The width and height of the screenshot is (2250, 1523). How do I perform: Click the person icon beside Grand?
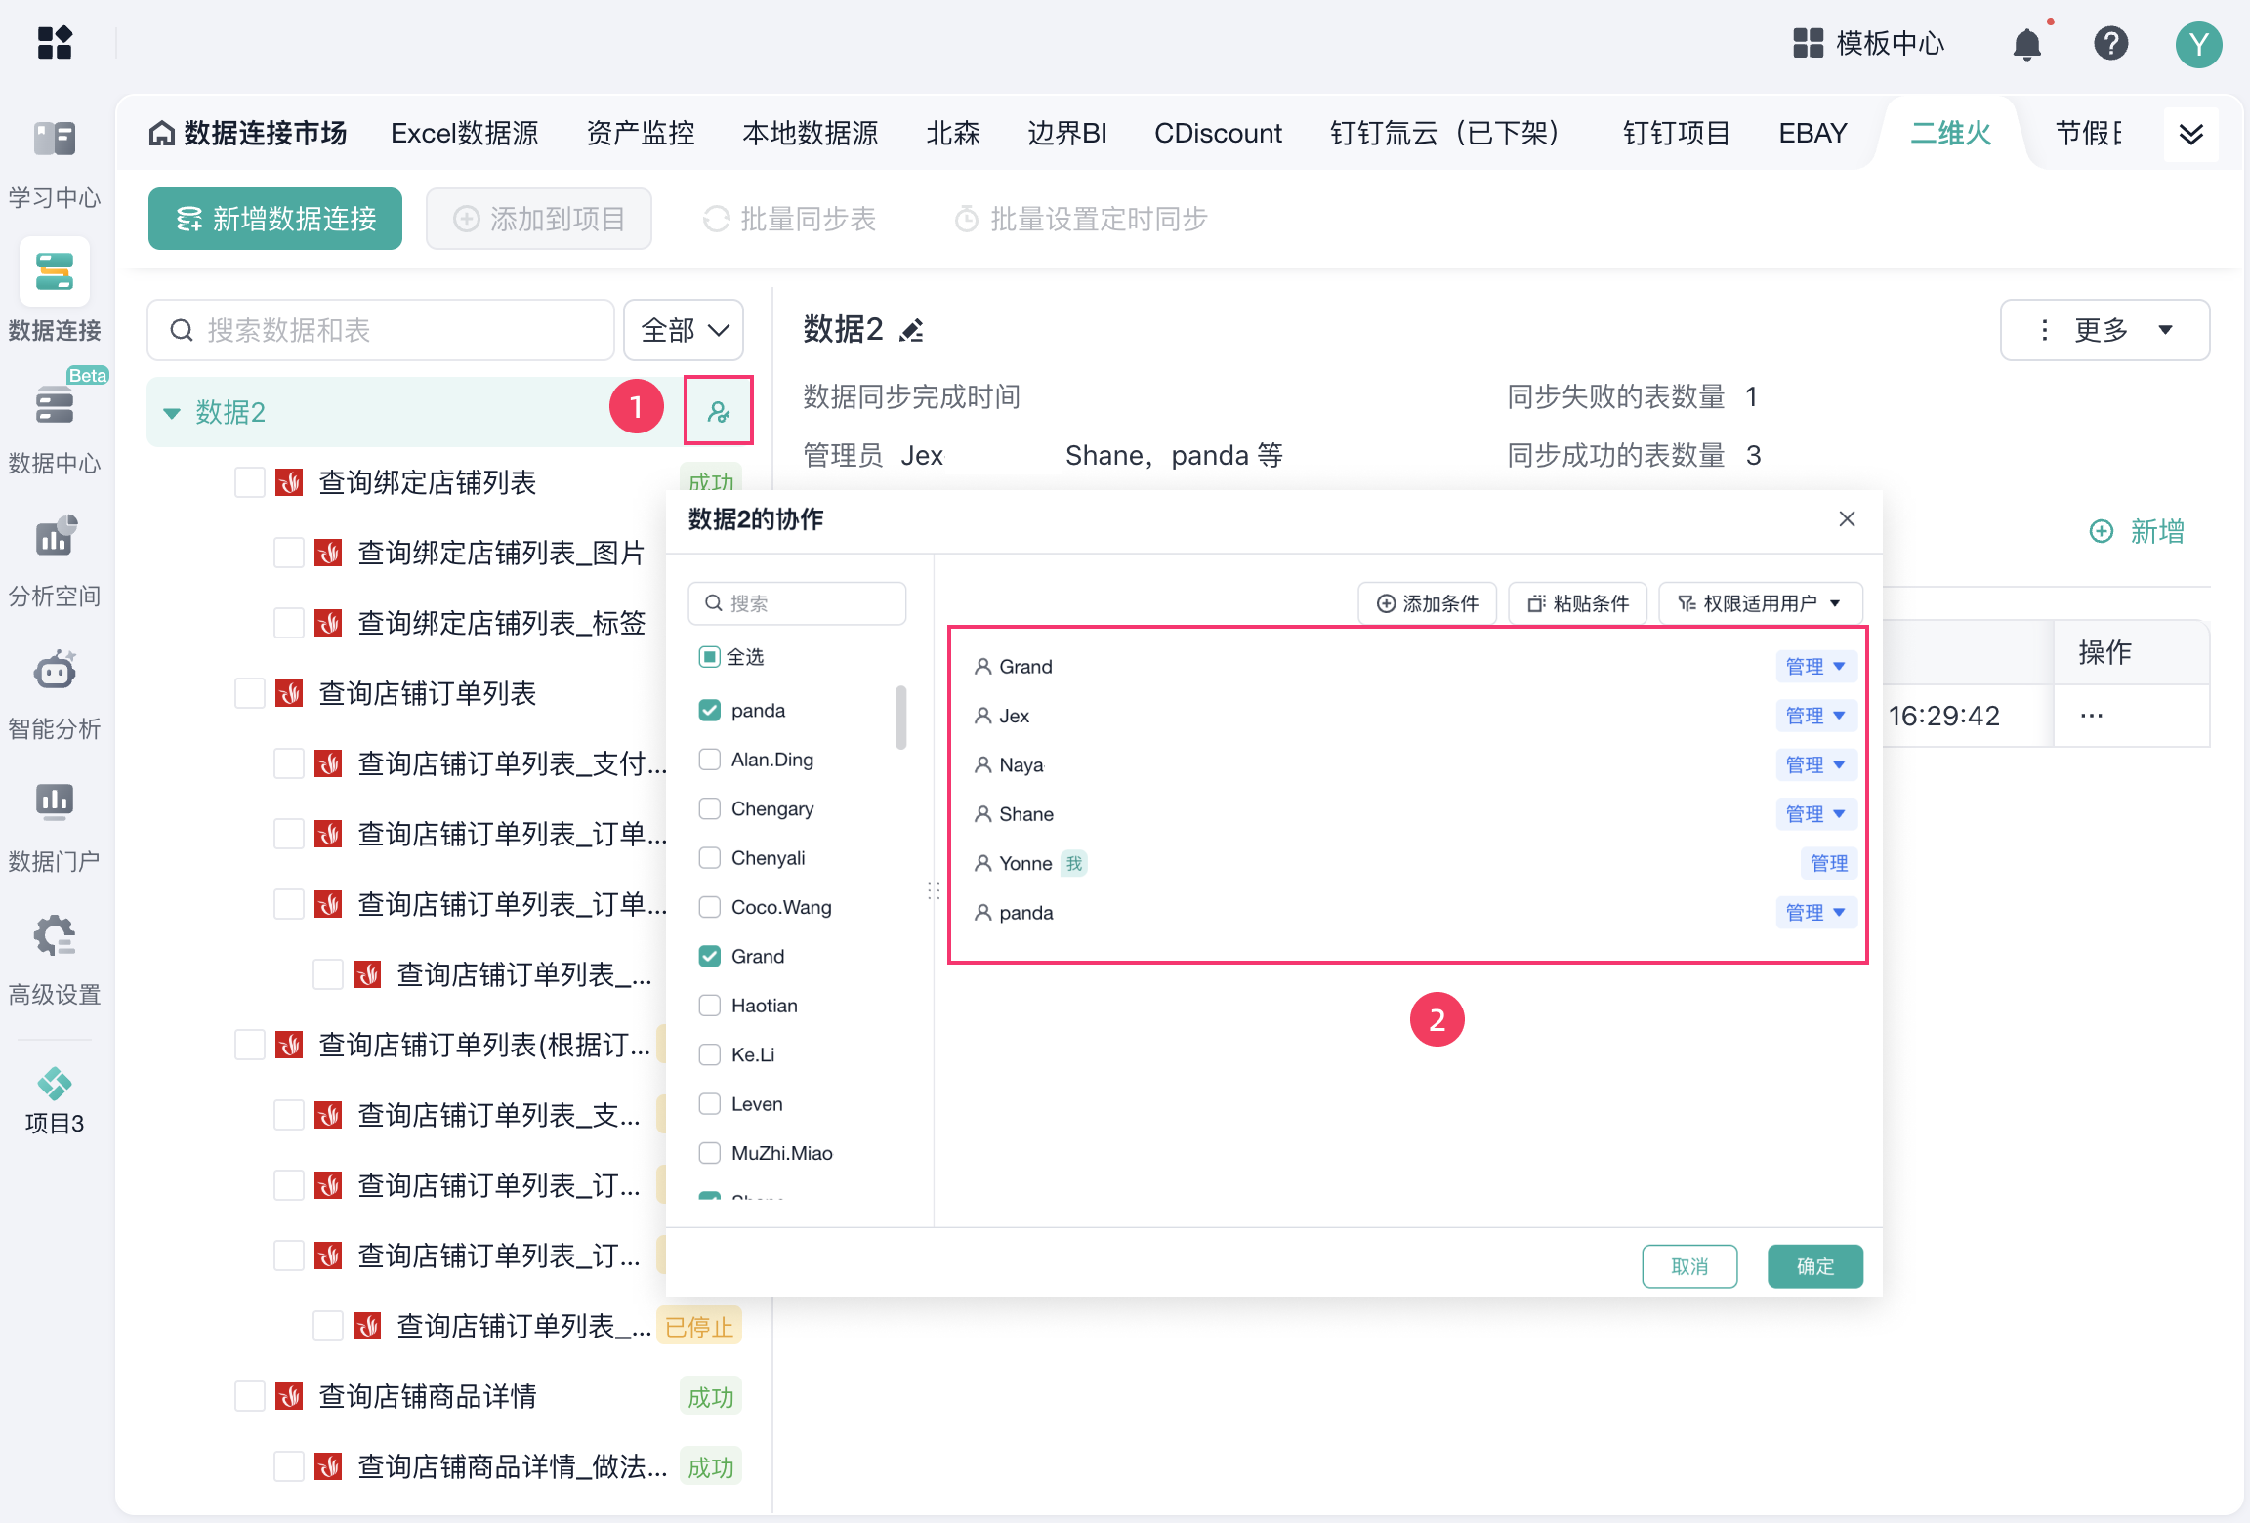pyautogui.click(x=983, y=667)
